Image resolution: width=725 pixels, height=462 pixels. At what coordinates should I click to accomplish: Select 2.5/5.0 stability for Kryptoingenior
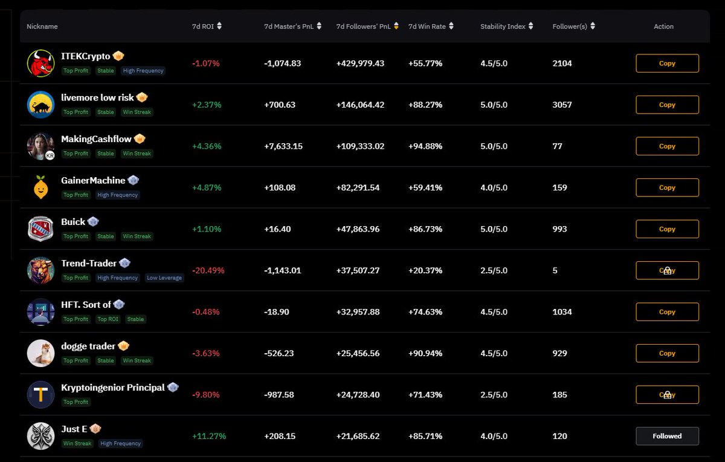pos(494,394)
